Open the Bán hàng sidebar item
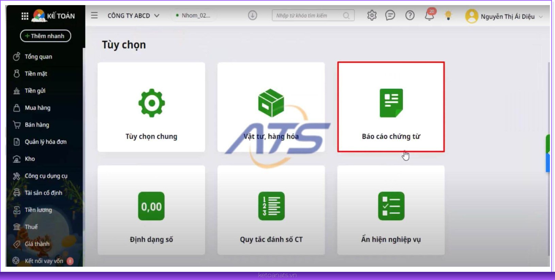555x280 pixels. (31, 125)
